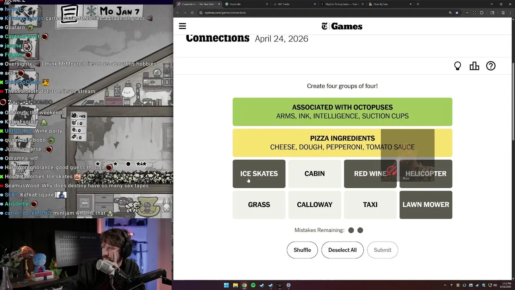Switch to the Rhythm Timing Game tab
Screen dimensions: 515x290
pos(342,4)
